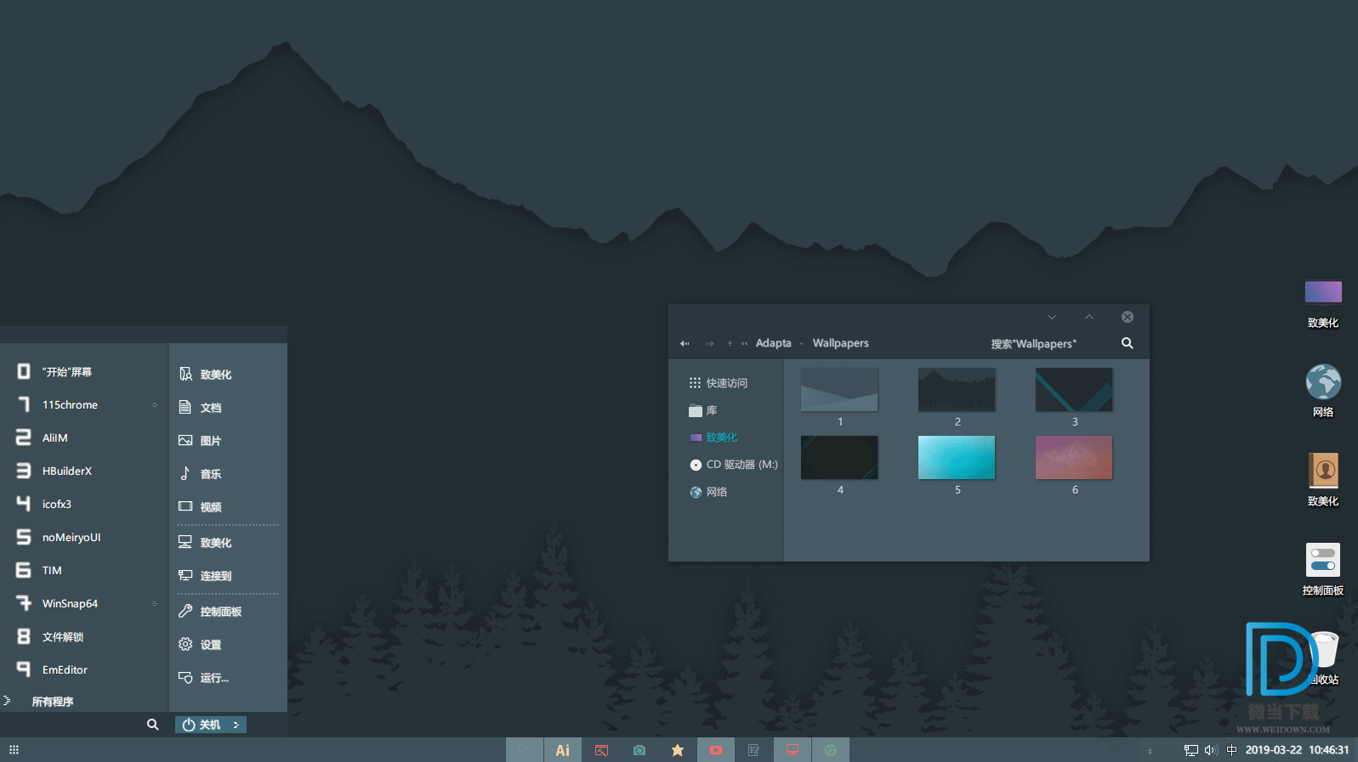Click the explorer search magnifier icon
The height and width of the screenshot is (762, 1358).
pyautogui.click(x=1128, y=343)
